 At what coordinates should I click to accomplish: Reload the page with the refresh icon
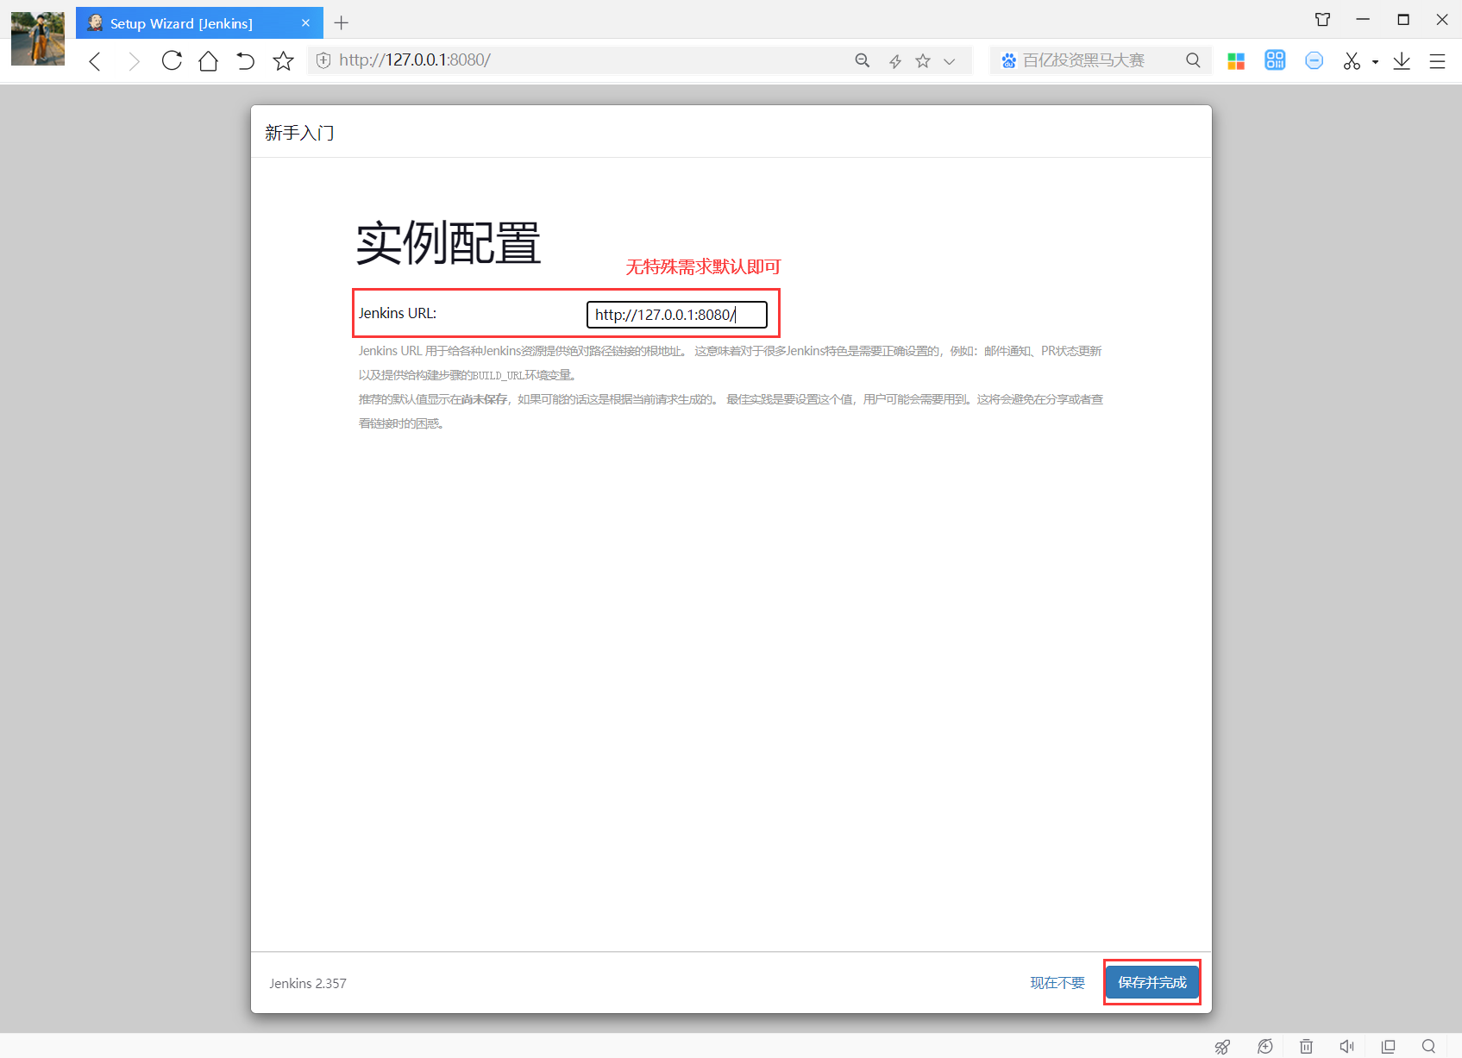(x=172, y=60)
